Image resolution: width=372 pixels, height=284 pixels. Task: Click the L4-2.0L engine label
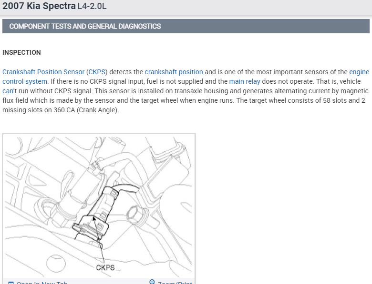tap(92, 6)
